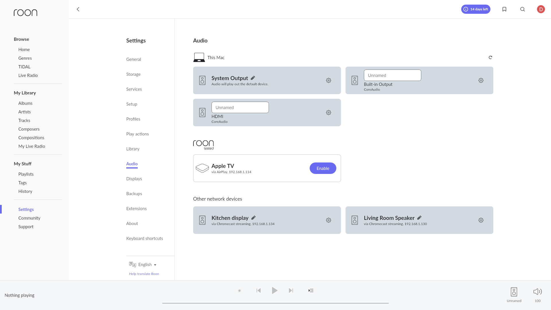This screenshot has width=551, height=310.
Task: Click the 14 days left trial badge
Action: click(x=476, y=9)
